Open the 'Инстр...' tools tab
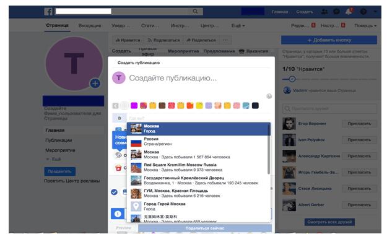This screenshot has width=387, height=234. 180,25
